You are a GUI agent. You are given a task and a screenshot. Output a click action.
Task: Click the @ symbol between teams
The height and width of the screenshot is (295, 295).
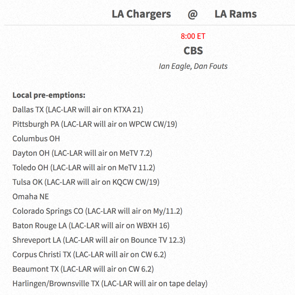coord(193,14)
